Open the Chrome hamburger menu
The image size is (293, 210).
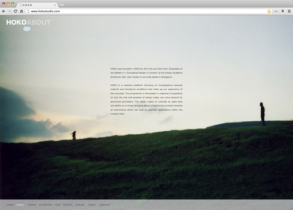pos(289,11)
